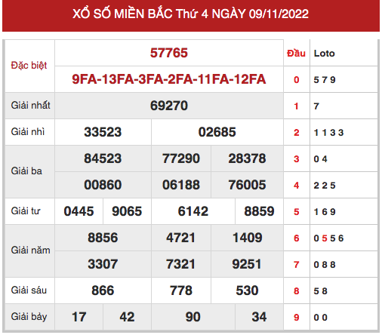Select third prize number 06188
382x335 pixels.
pos(181,185)
